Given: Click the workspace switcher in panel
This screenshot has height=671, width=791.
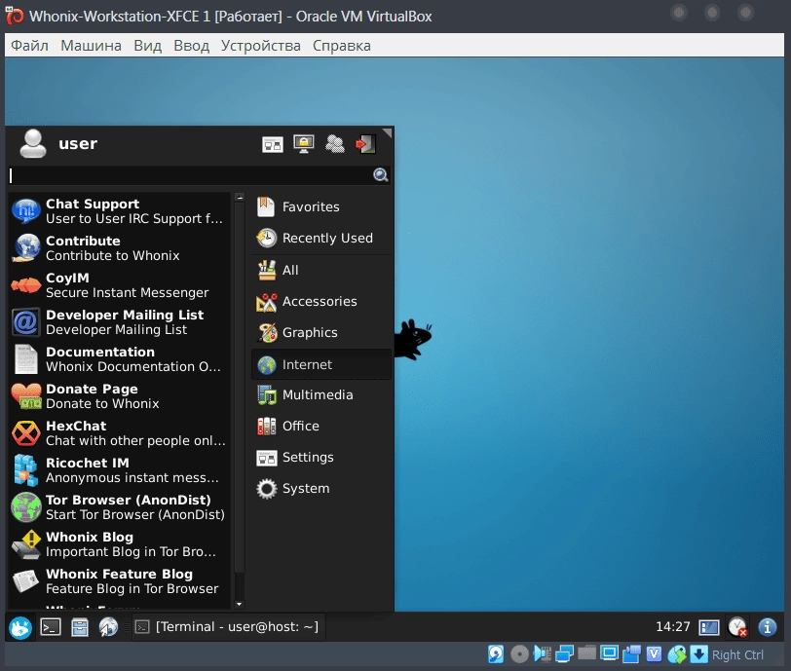Looking at the screenshot, I should pos(709,627).
